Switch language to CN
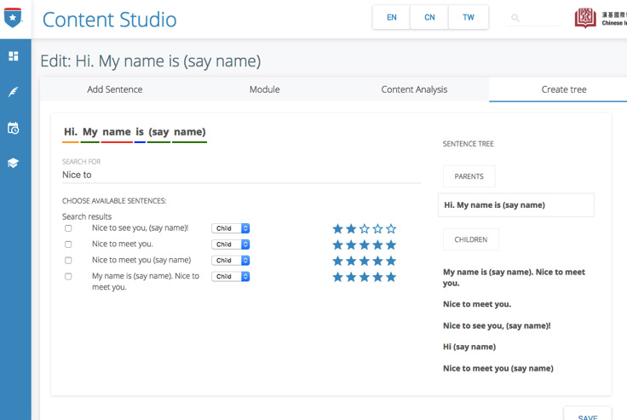This screenshot has height=420, width=627. pyautogui.click(x=429, y=17)
